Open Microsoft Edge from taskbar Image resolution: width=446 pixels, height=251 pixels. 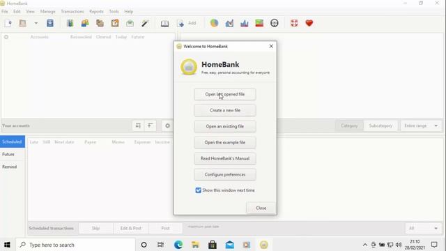178,245
